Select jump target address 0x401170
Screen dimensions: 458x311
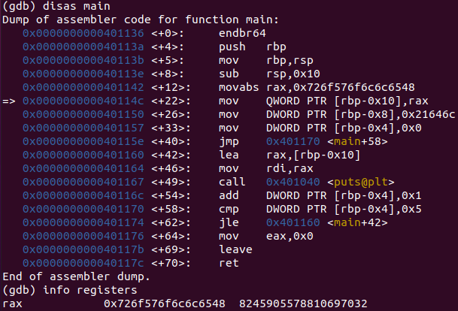(293, 141)
